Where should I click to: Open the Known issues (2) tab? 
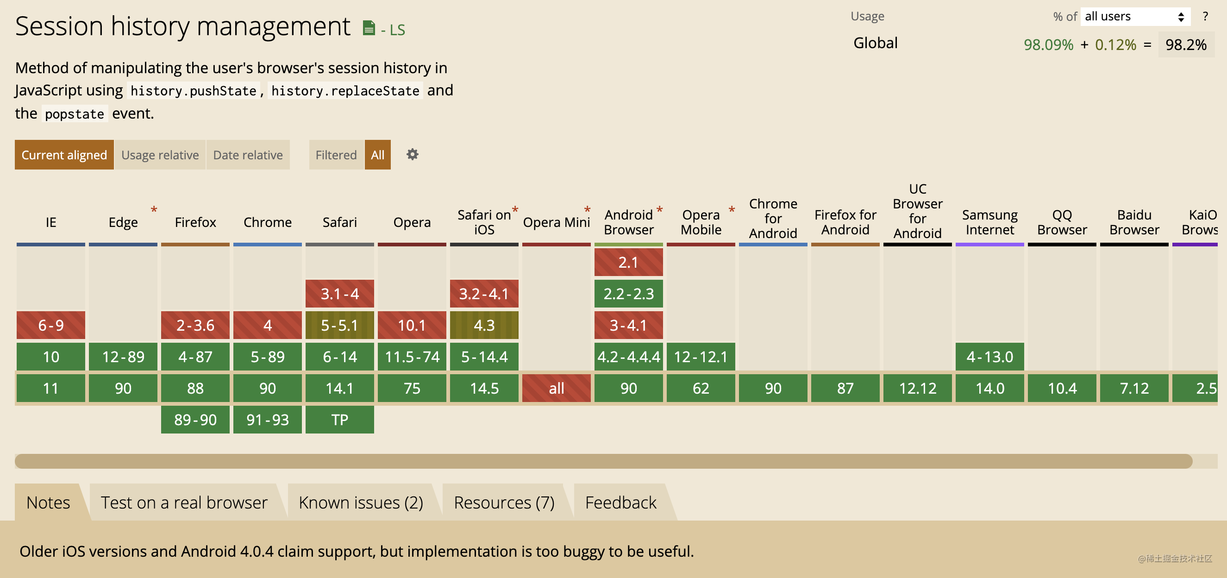tap(361, 502)
